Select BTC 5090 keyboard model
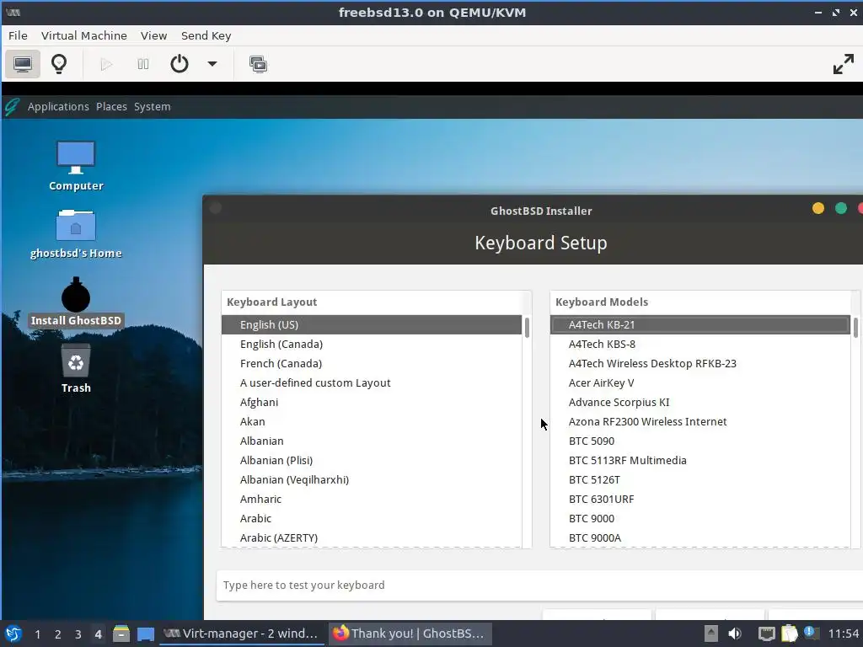This screenshot has height=647, width=863. tap(700, 441)
